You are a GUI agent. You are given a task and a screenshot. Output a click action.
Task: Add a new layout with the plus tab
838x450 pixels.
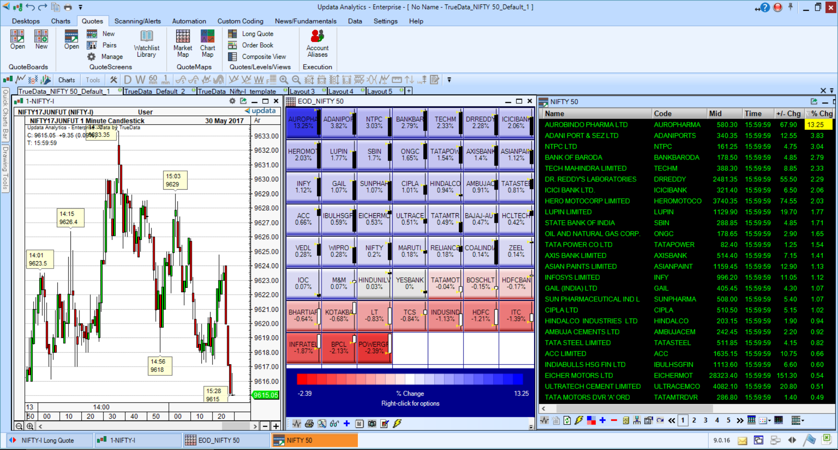pos(409,91)
